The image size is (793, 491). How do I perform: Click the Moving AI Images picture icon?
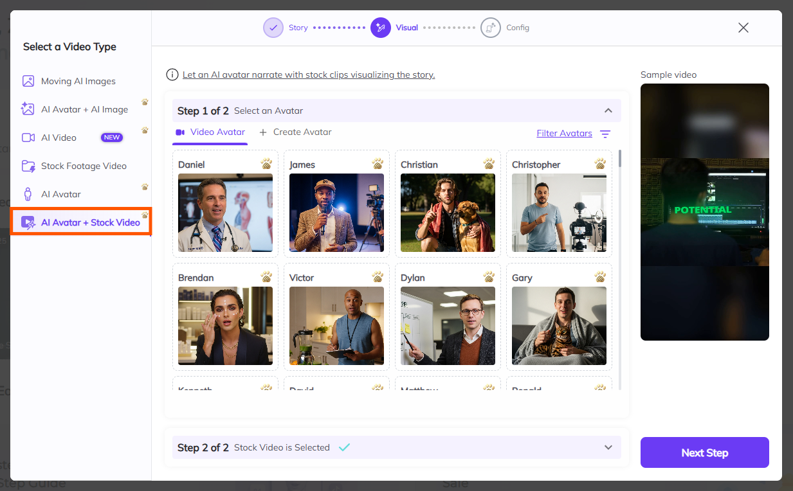click(28, 81)
